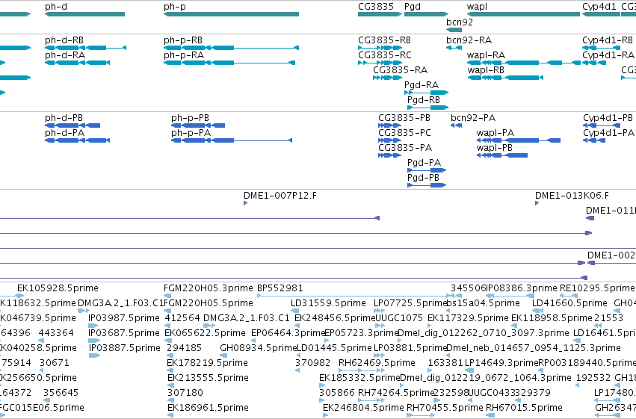Click EST label LP07725.5prime
Screen dimensions: 636x419
pyautogui.click(x=410, y=303)
